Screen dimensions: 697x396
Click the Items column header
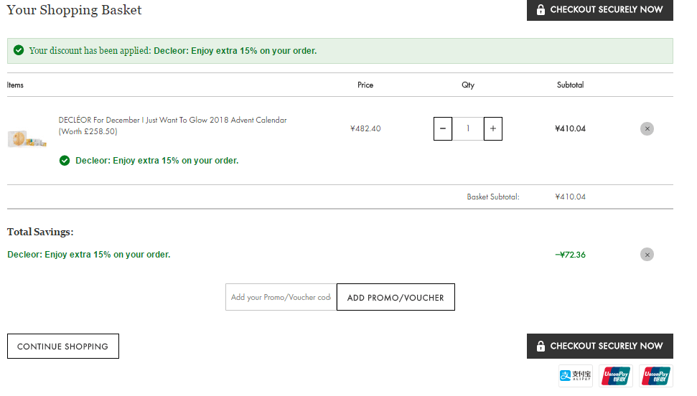pyautogui.click(x=15, y=85)
